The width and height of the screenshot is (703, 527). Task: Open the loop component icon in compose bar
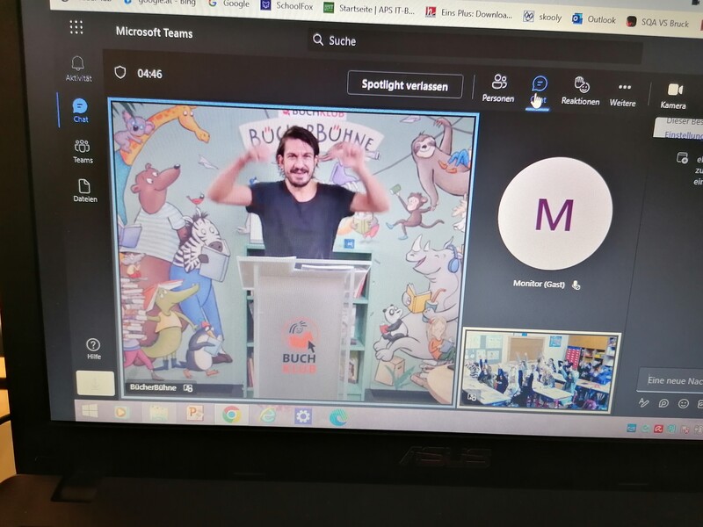point(663,403)
